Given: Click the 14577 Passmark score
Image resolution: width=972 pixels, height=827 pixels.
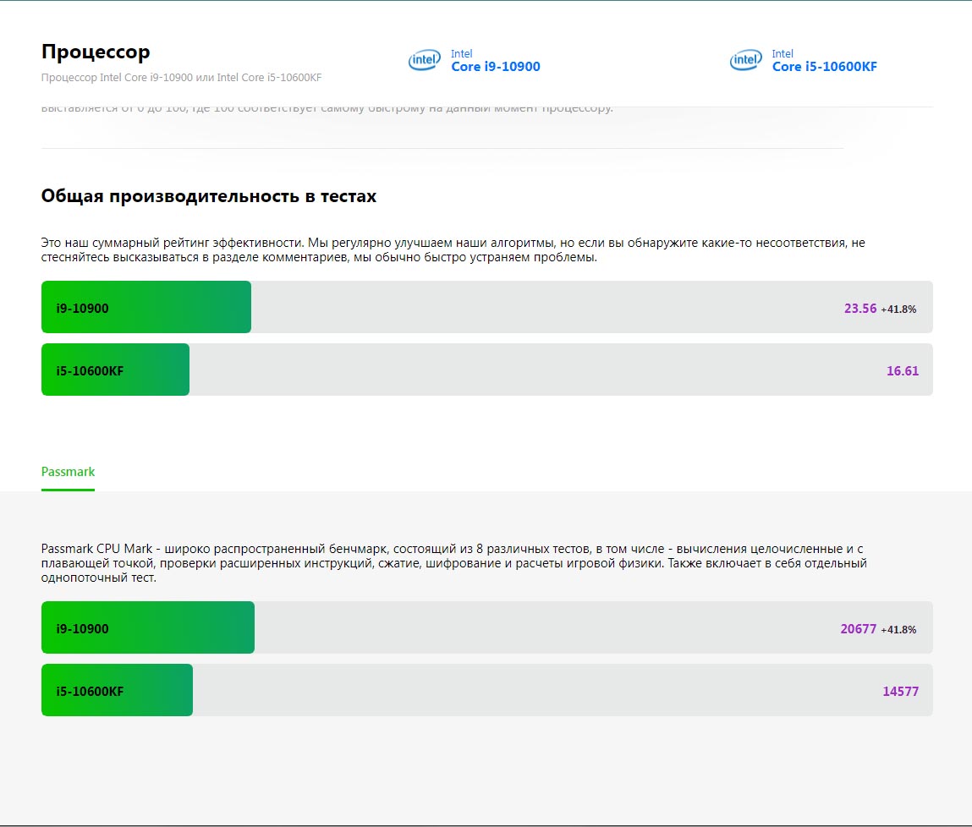Looking at the screenshot, I should (900, 692).
